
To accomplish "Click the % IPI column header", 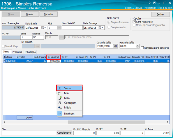I will coord(96,57).
